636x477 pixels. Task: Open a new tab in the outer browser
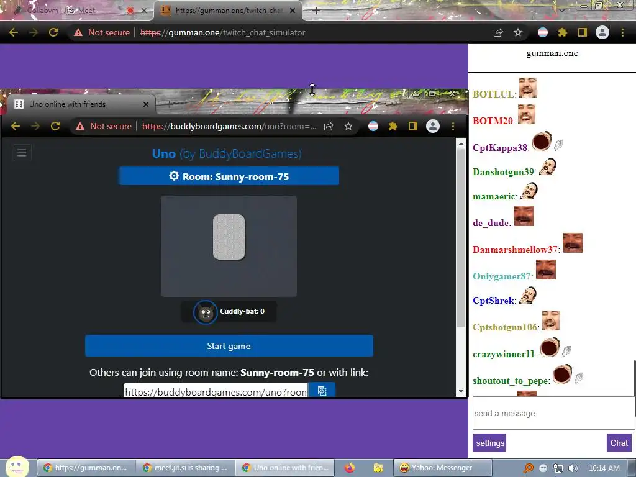pos(316,11)
